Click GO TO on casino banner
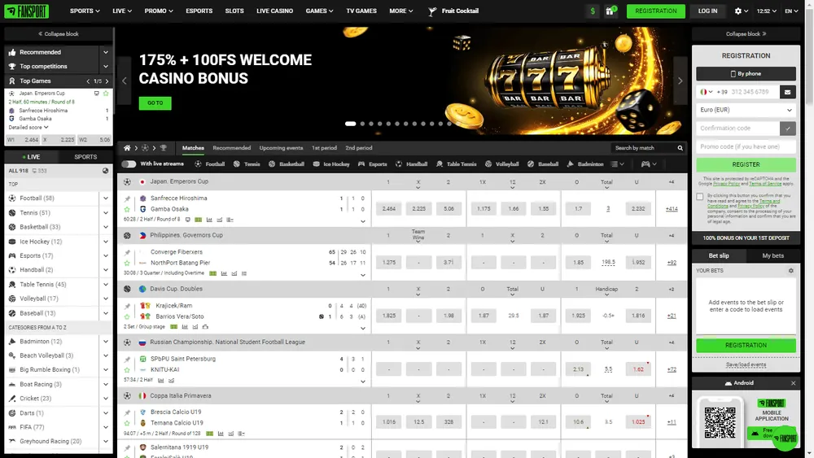The height and width of the screenshot is (458, 814). tap(155, 103)
